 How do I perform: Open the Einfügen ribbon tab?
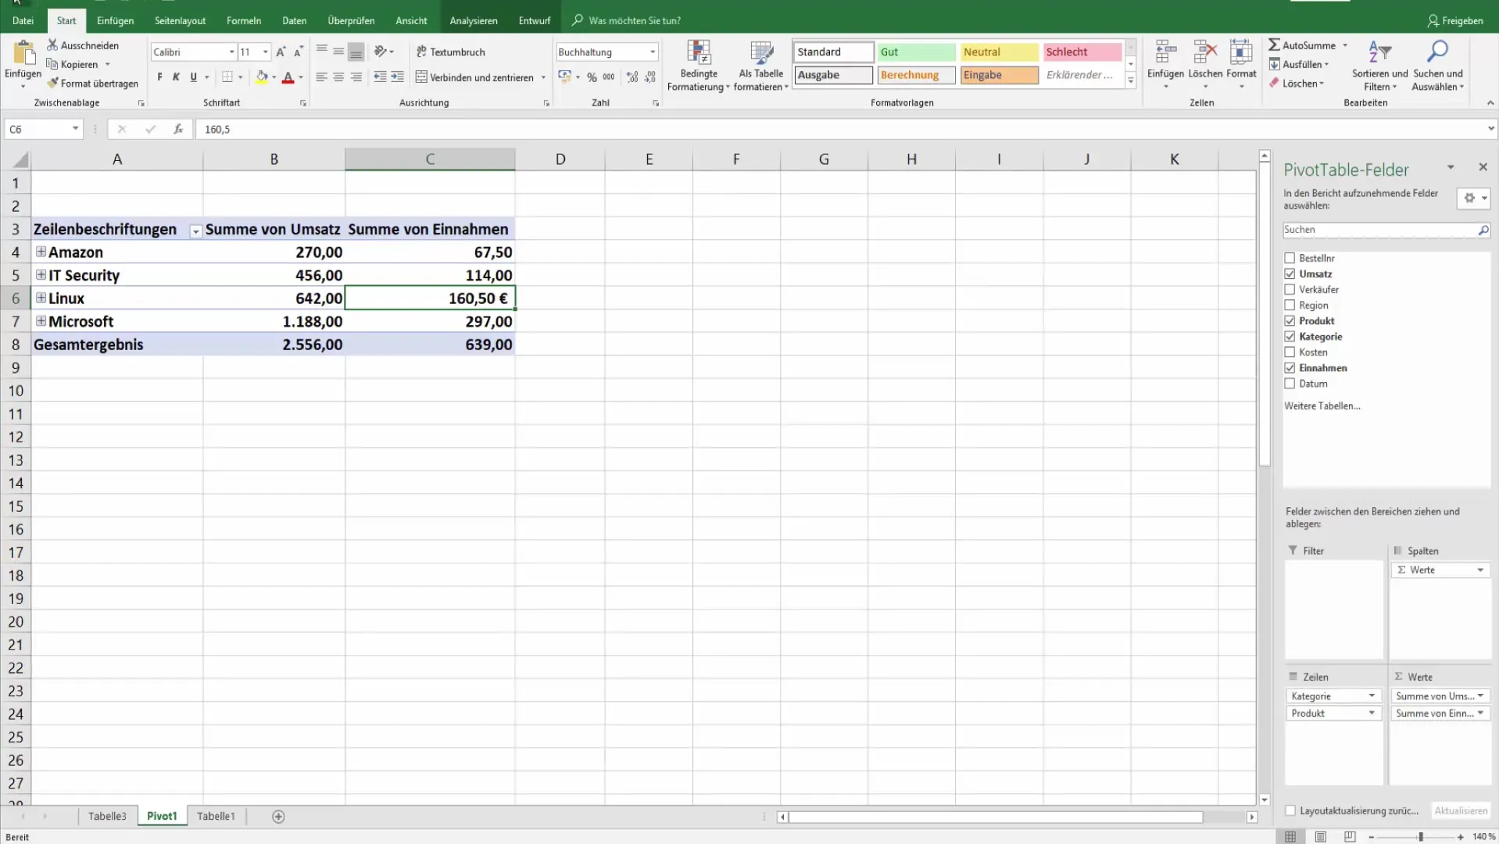click(x=115, y=20)
